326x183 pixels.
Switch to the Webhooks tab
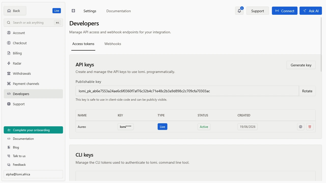coord(113,44)
